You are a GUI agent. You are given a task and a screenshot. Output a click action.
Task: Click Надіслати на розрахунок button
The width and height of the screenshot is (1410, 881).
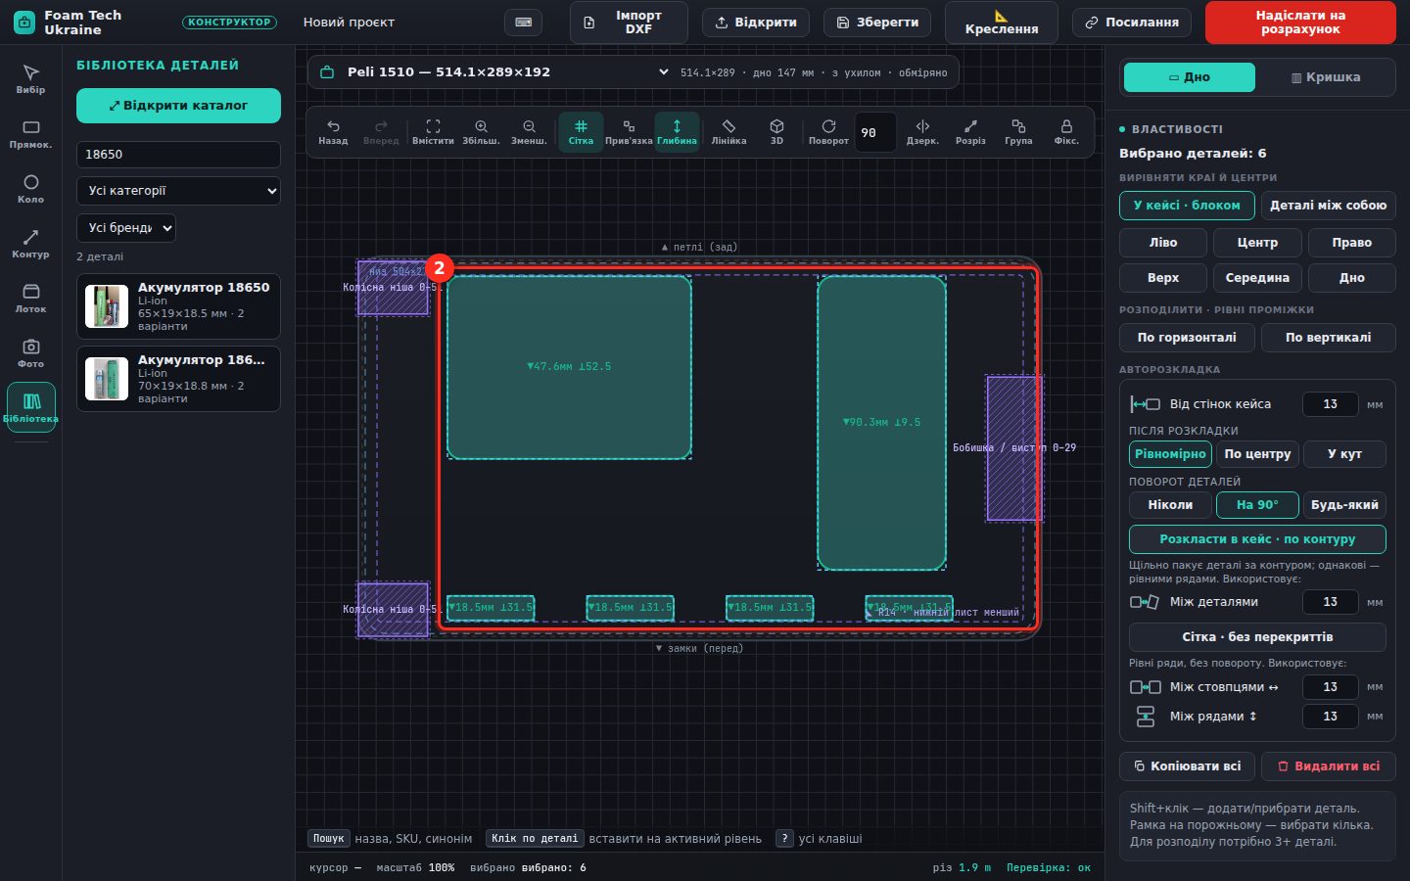[1300, 23]
